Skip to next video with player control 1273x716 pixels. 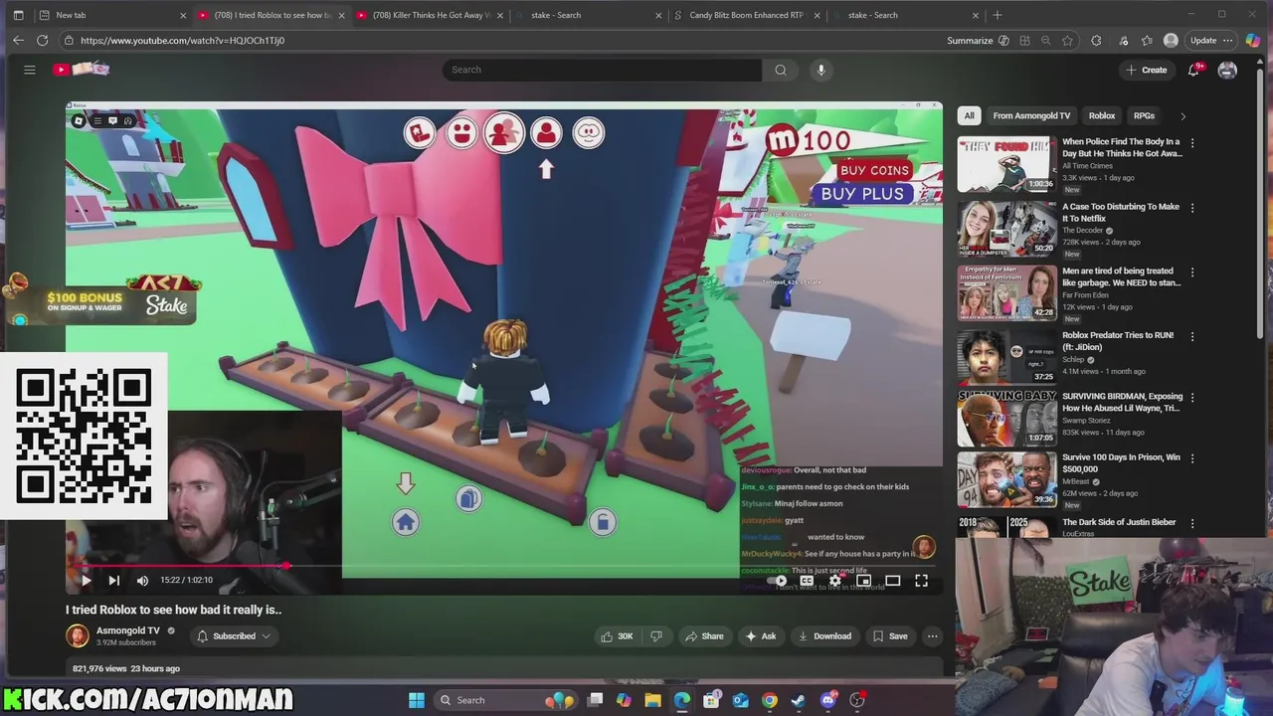click(x=113, y=581)
